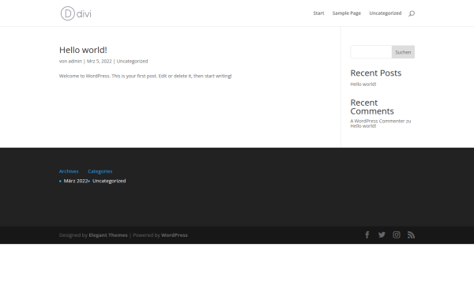Open the Twitter icon in footer

click(x=382, y=235)
